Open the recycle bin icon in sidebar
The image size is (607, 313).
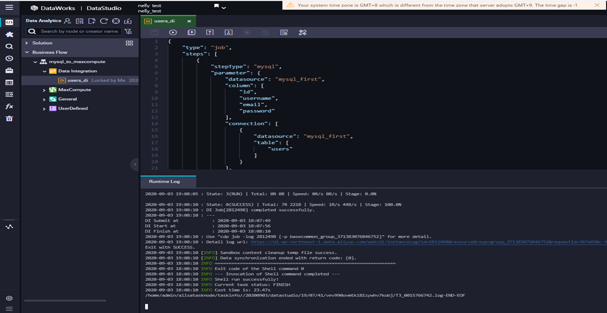tap(9, 118)
